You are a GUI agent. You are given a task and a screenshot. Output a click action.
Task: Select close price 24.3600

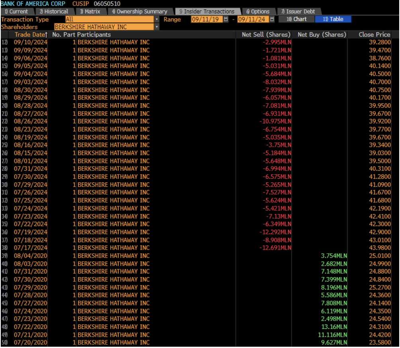(x=380, y=295)
